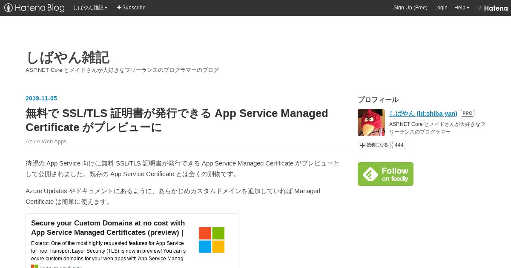Open the しばやん雑記 dropdown in top bar
The height and width of the screenshot is (268, 511).
[90, 8]
